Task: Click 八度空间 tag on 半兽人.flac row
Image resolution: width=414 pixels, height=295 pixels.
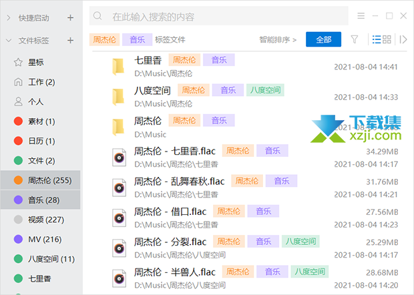Action: [x=310, y=272]
